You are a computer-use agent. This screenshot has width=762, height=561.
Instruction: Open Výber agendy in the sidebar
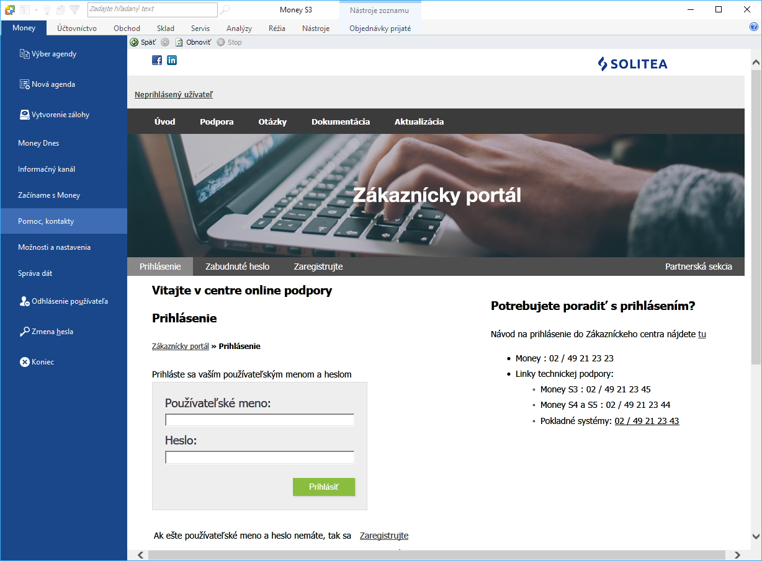[x=63, y=54]
